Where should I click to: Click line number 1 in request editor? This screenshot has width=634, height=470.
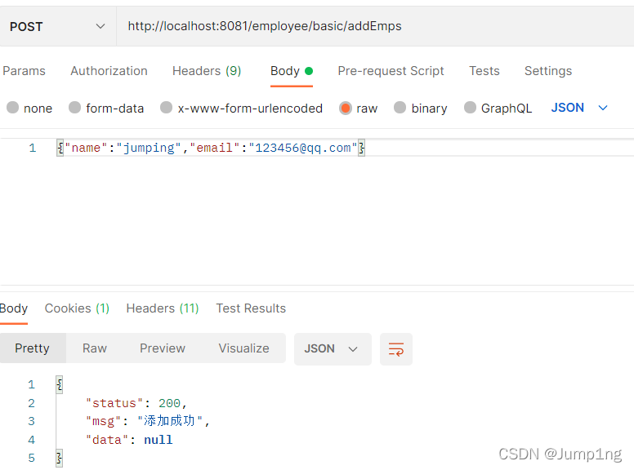(x=33, y=148)
